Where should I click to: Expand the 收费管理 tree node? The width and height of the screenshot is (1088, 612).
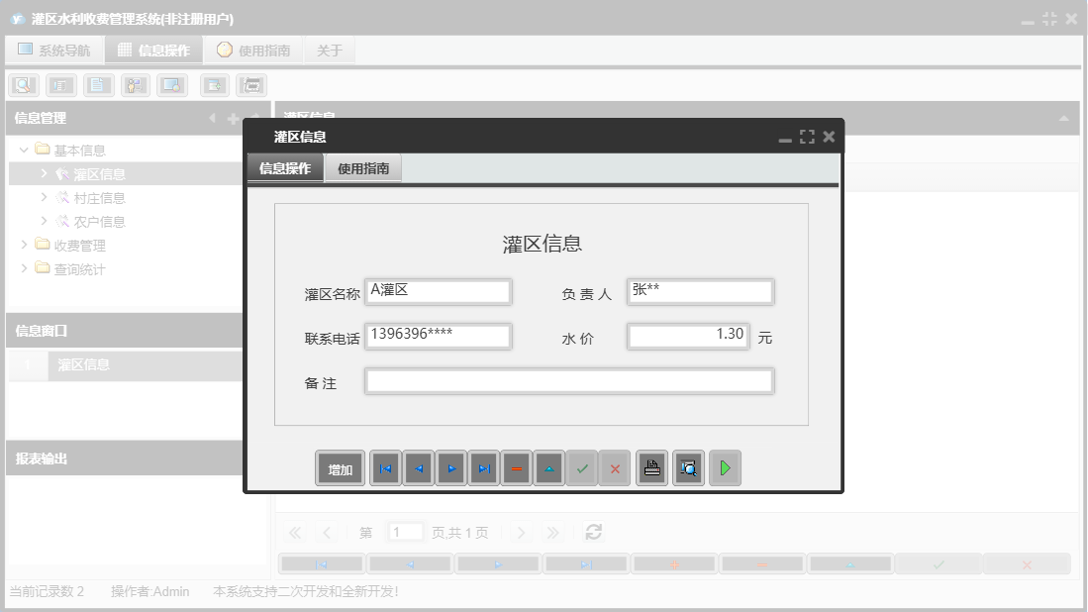(24, 245)
